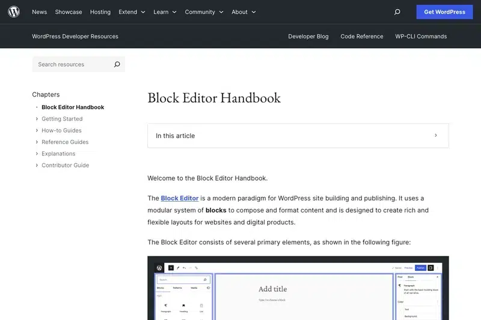Expand the Explanations chapter chevron
The width and height of the screenshot is (481, 320).
click(37, 154)
